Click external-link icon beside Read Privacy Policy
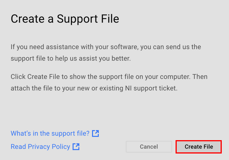Screen dimensions: 229x160 tap(76, 147)
